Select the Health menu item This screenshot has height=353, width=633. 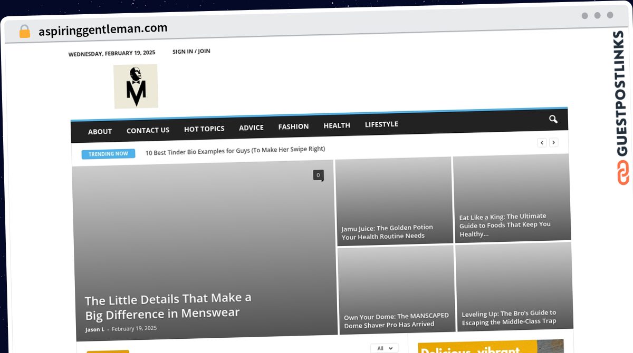click(337, 125)
